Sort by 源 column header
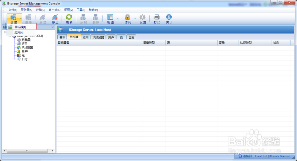This screenshot has width=297, height=161. (192, 42)
